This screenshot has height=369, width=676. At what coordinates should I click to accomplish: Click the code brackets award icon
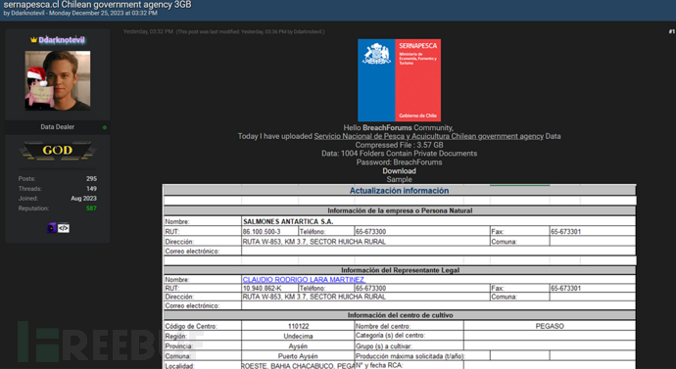point(64,228)
